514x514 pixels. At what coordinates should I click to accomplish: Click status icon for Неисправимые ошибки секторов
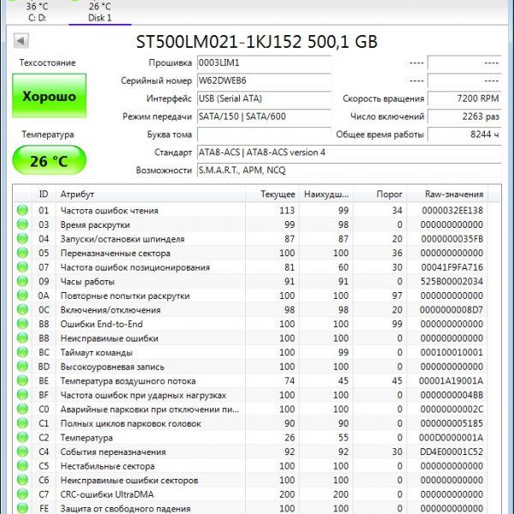click(x=22, y=480)
